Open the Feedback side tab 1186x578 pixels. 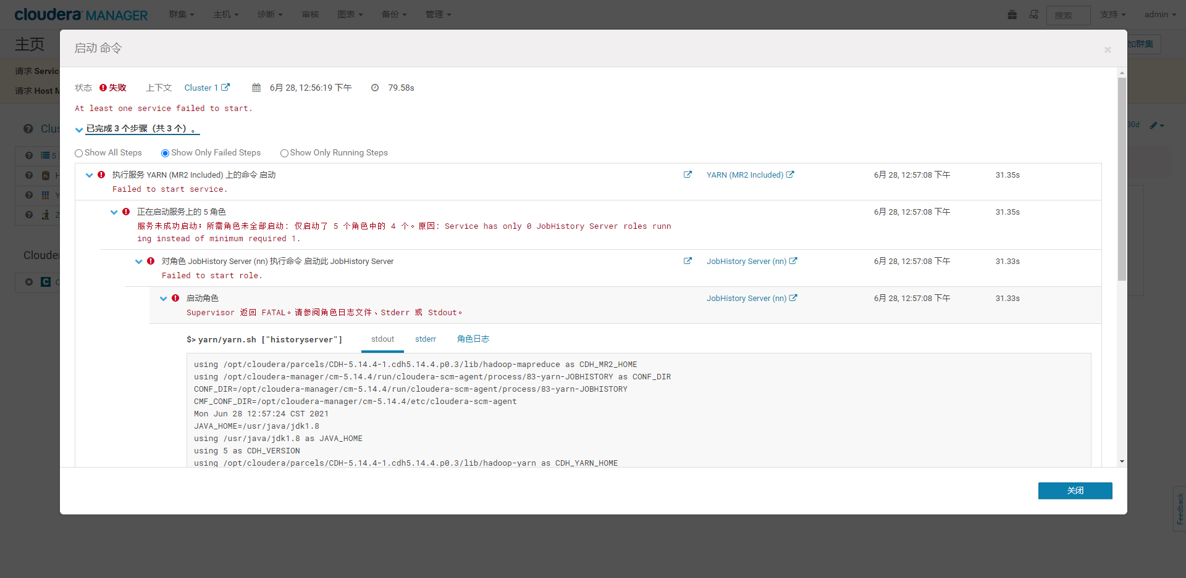1180,509
